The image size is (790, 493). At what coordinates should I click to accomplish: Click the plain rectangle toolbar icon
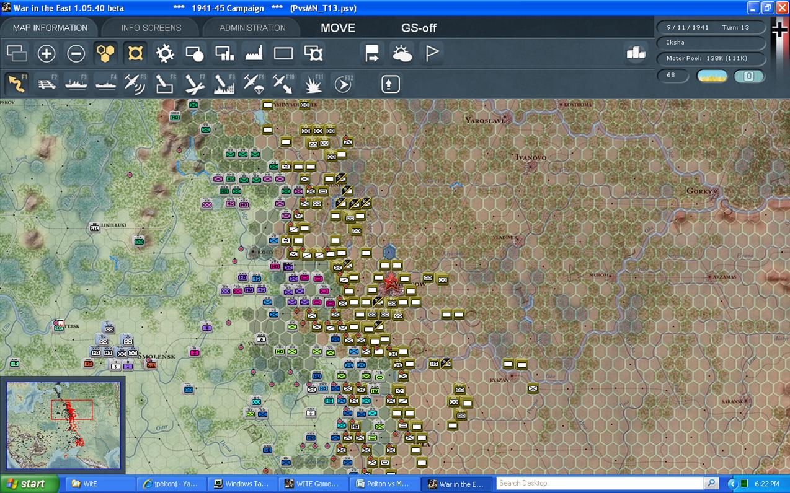[283, 53]
